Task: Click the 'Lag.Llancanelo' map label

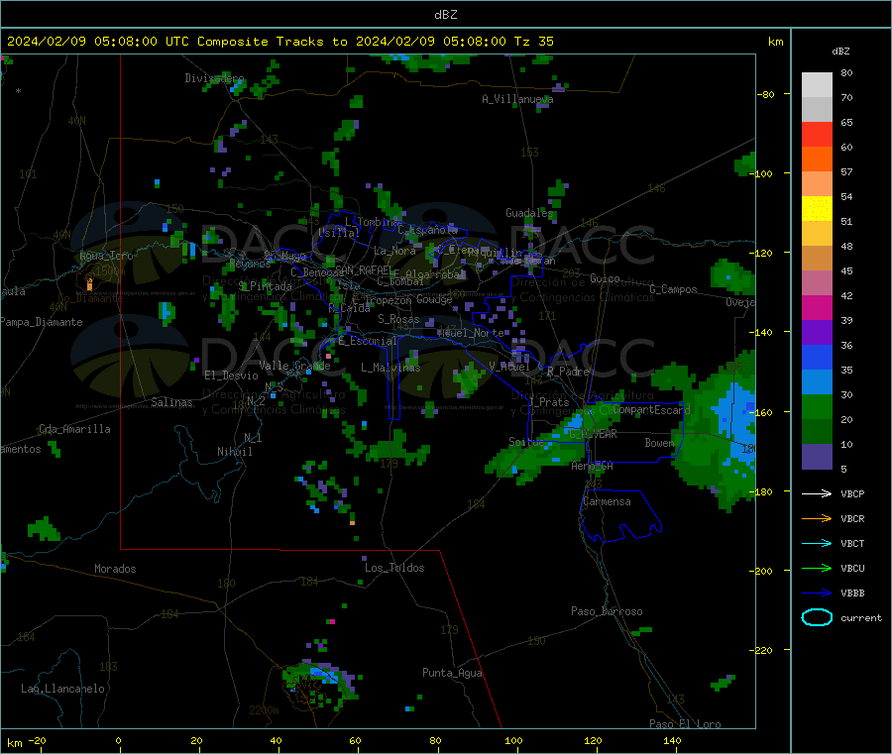Action: (62, 689)
